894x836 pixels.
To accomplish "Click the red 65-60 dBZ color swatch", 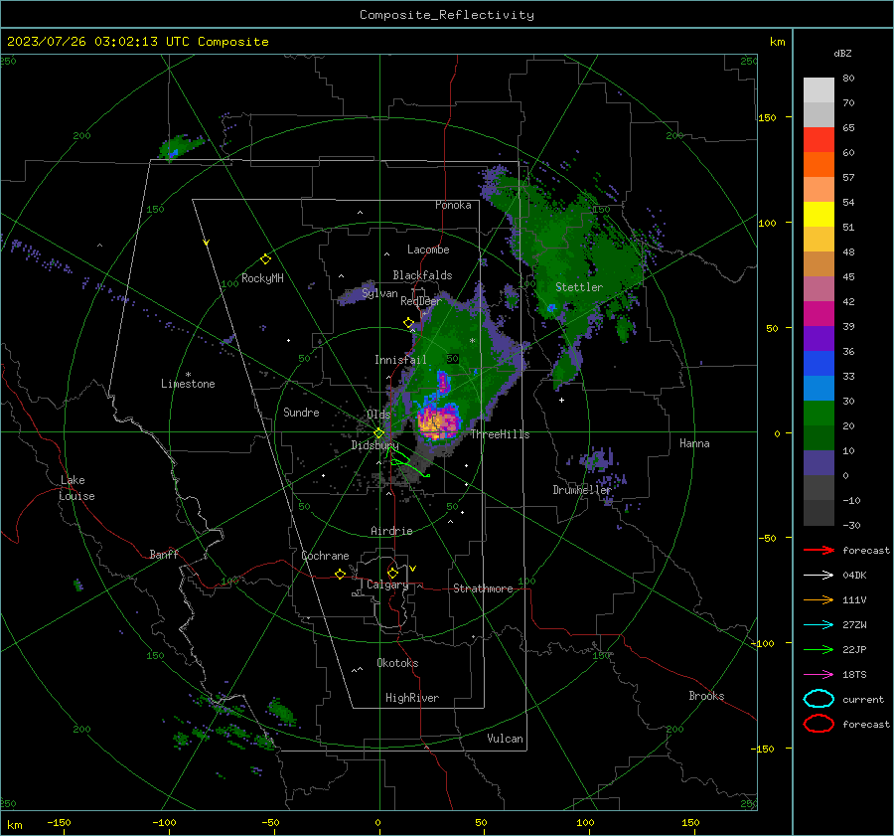I will [x=819, y=139].
